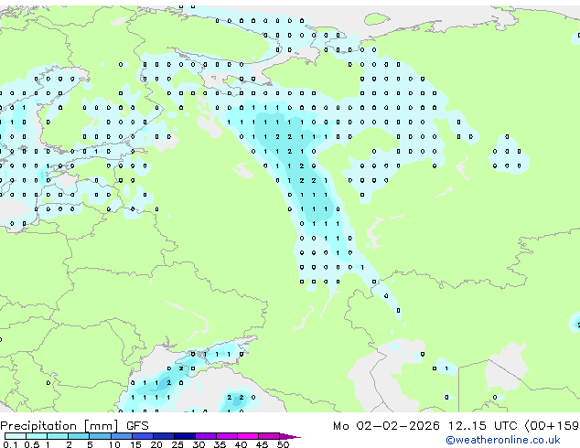Click the legend label '35'
580x448 pixels.
(x=220, y=444)
